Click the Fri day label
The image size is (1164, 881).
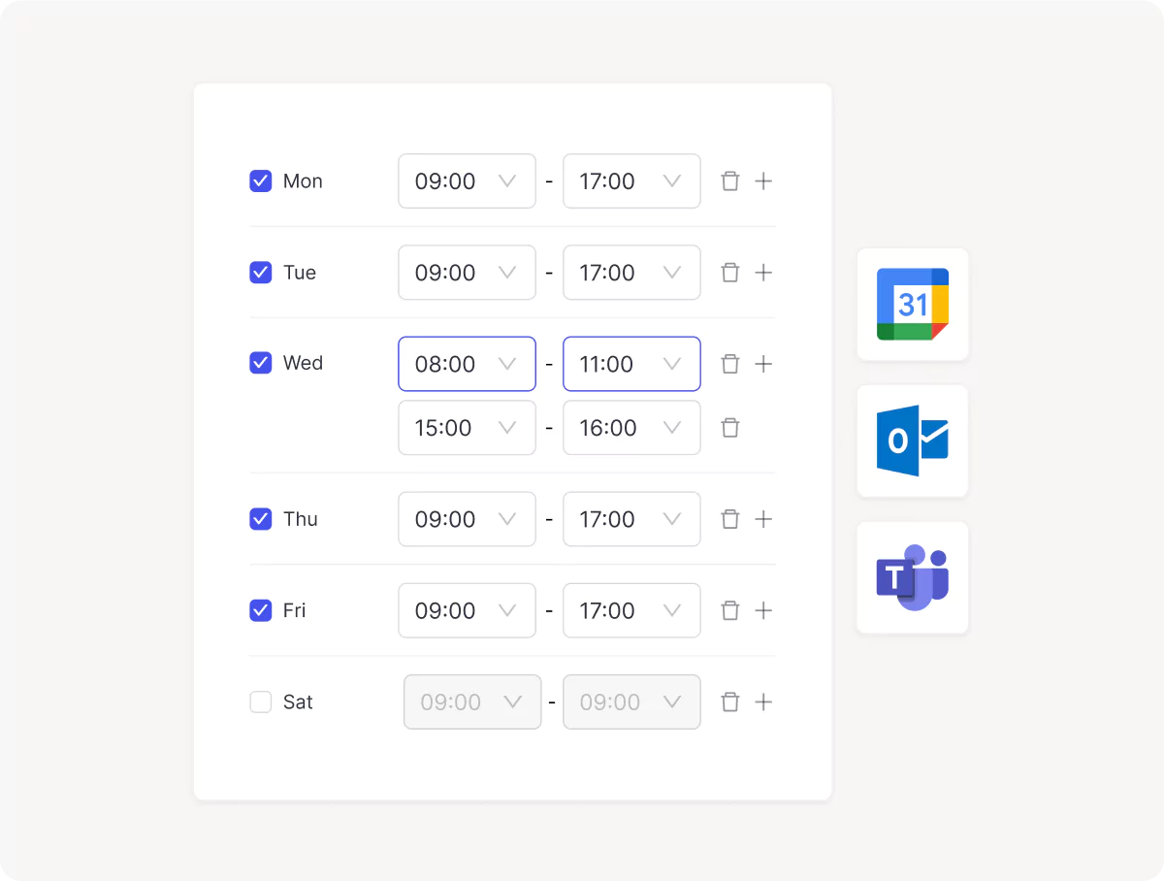(x=295, y=610)
